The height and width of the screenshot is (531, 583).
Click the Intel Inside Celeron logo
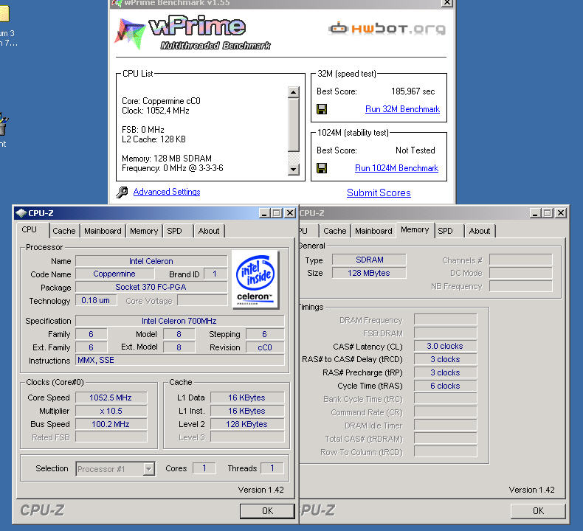coord(255,280)
